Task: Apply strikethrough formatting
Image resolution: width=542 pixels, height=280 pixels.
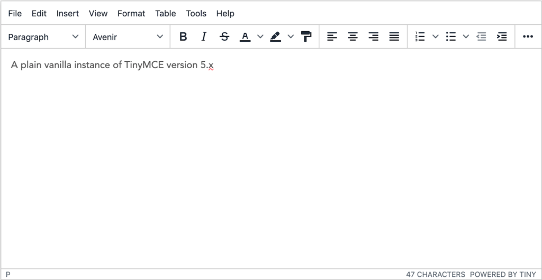Action: 224,36
